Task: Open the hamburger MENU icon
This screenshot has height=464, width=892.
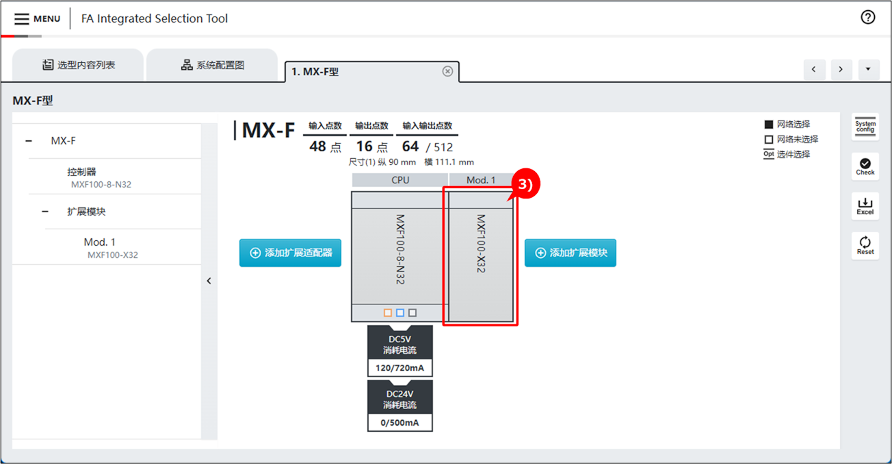Action: click(x=22, y=19)
